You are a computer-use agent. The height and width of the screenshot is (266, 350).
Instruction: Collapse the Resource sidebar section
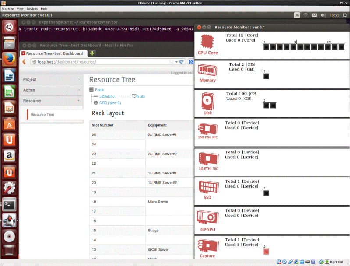pyautogui.click(x=51, y=101)
